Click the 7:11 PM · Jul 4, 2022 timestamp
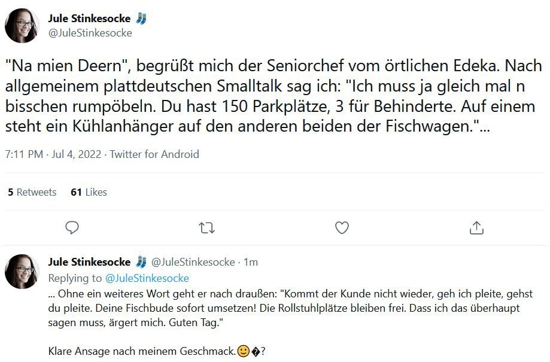 53,154
